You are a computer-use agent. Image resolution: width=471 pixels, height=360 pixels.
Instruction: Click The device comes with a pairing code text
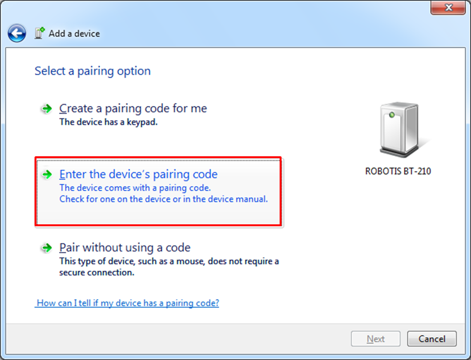[x=135, y=188]
